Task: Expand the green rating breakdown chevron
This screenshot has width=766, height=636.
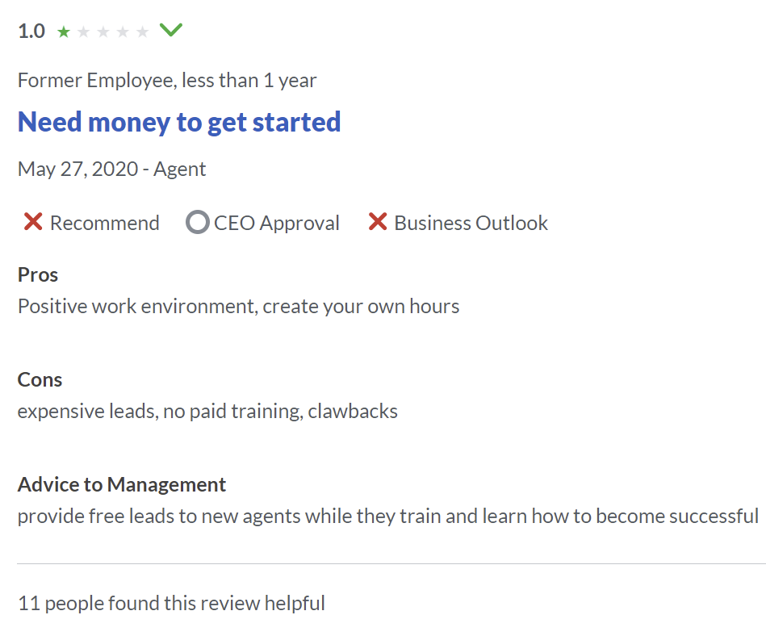Action: (x=171, y=31)
